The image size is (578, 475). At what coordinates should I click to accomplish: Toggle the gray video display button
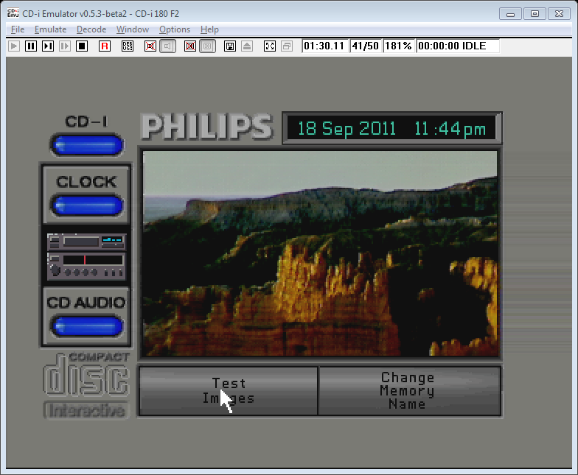tap(208, 46)
